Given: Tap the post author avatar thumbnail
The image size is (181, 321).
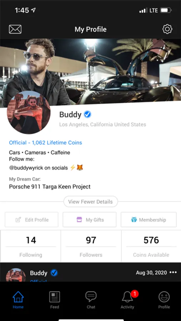Looking at the screenshot, I should (16, 275).
